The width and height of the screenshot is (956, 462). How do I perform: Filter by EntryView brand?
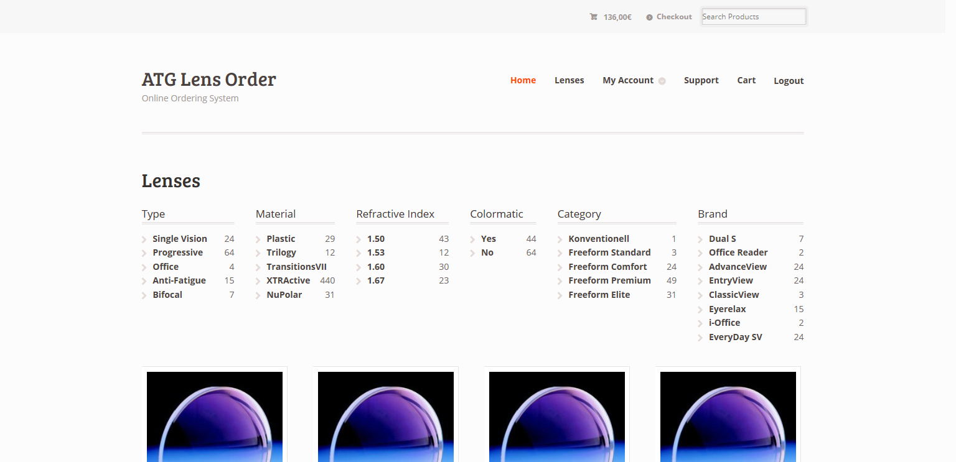click(731, 280)
